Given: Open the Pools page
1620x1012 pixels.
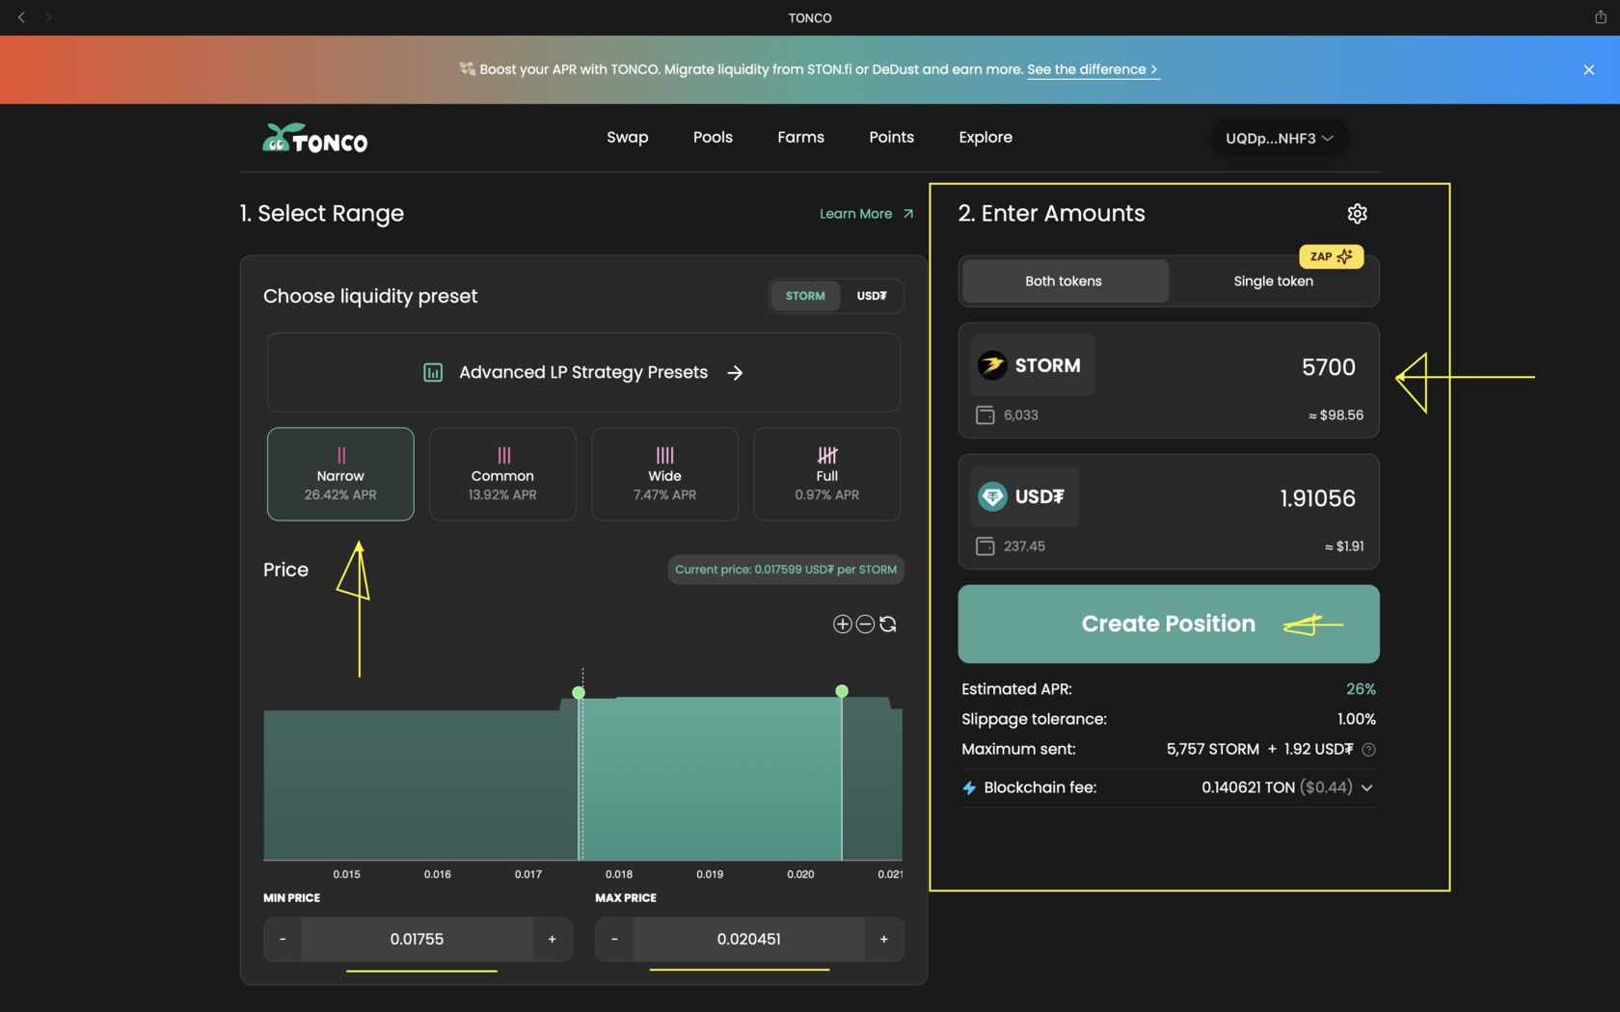Looking at the screenshot, I should pos(713,137).
